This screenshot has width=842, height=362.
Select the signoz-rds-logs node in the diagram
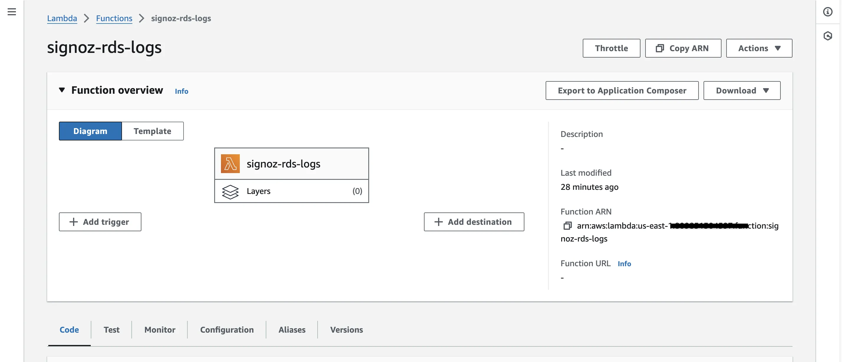(x=291, y=164)
